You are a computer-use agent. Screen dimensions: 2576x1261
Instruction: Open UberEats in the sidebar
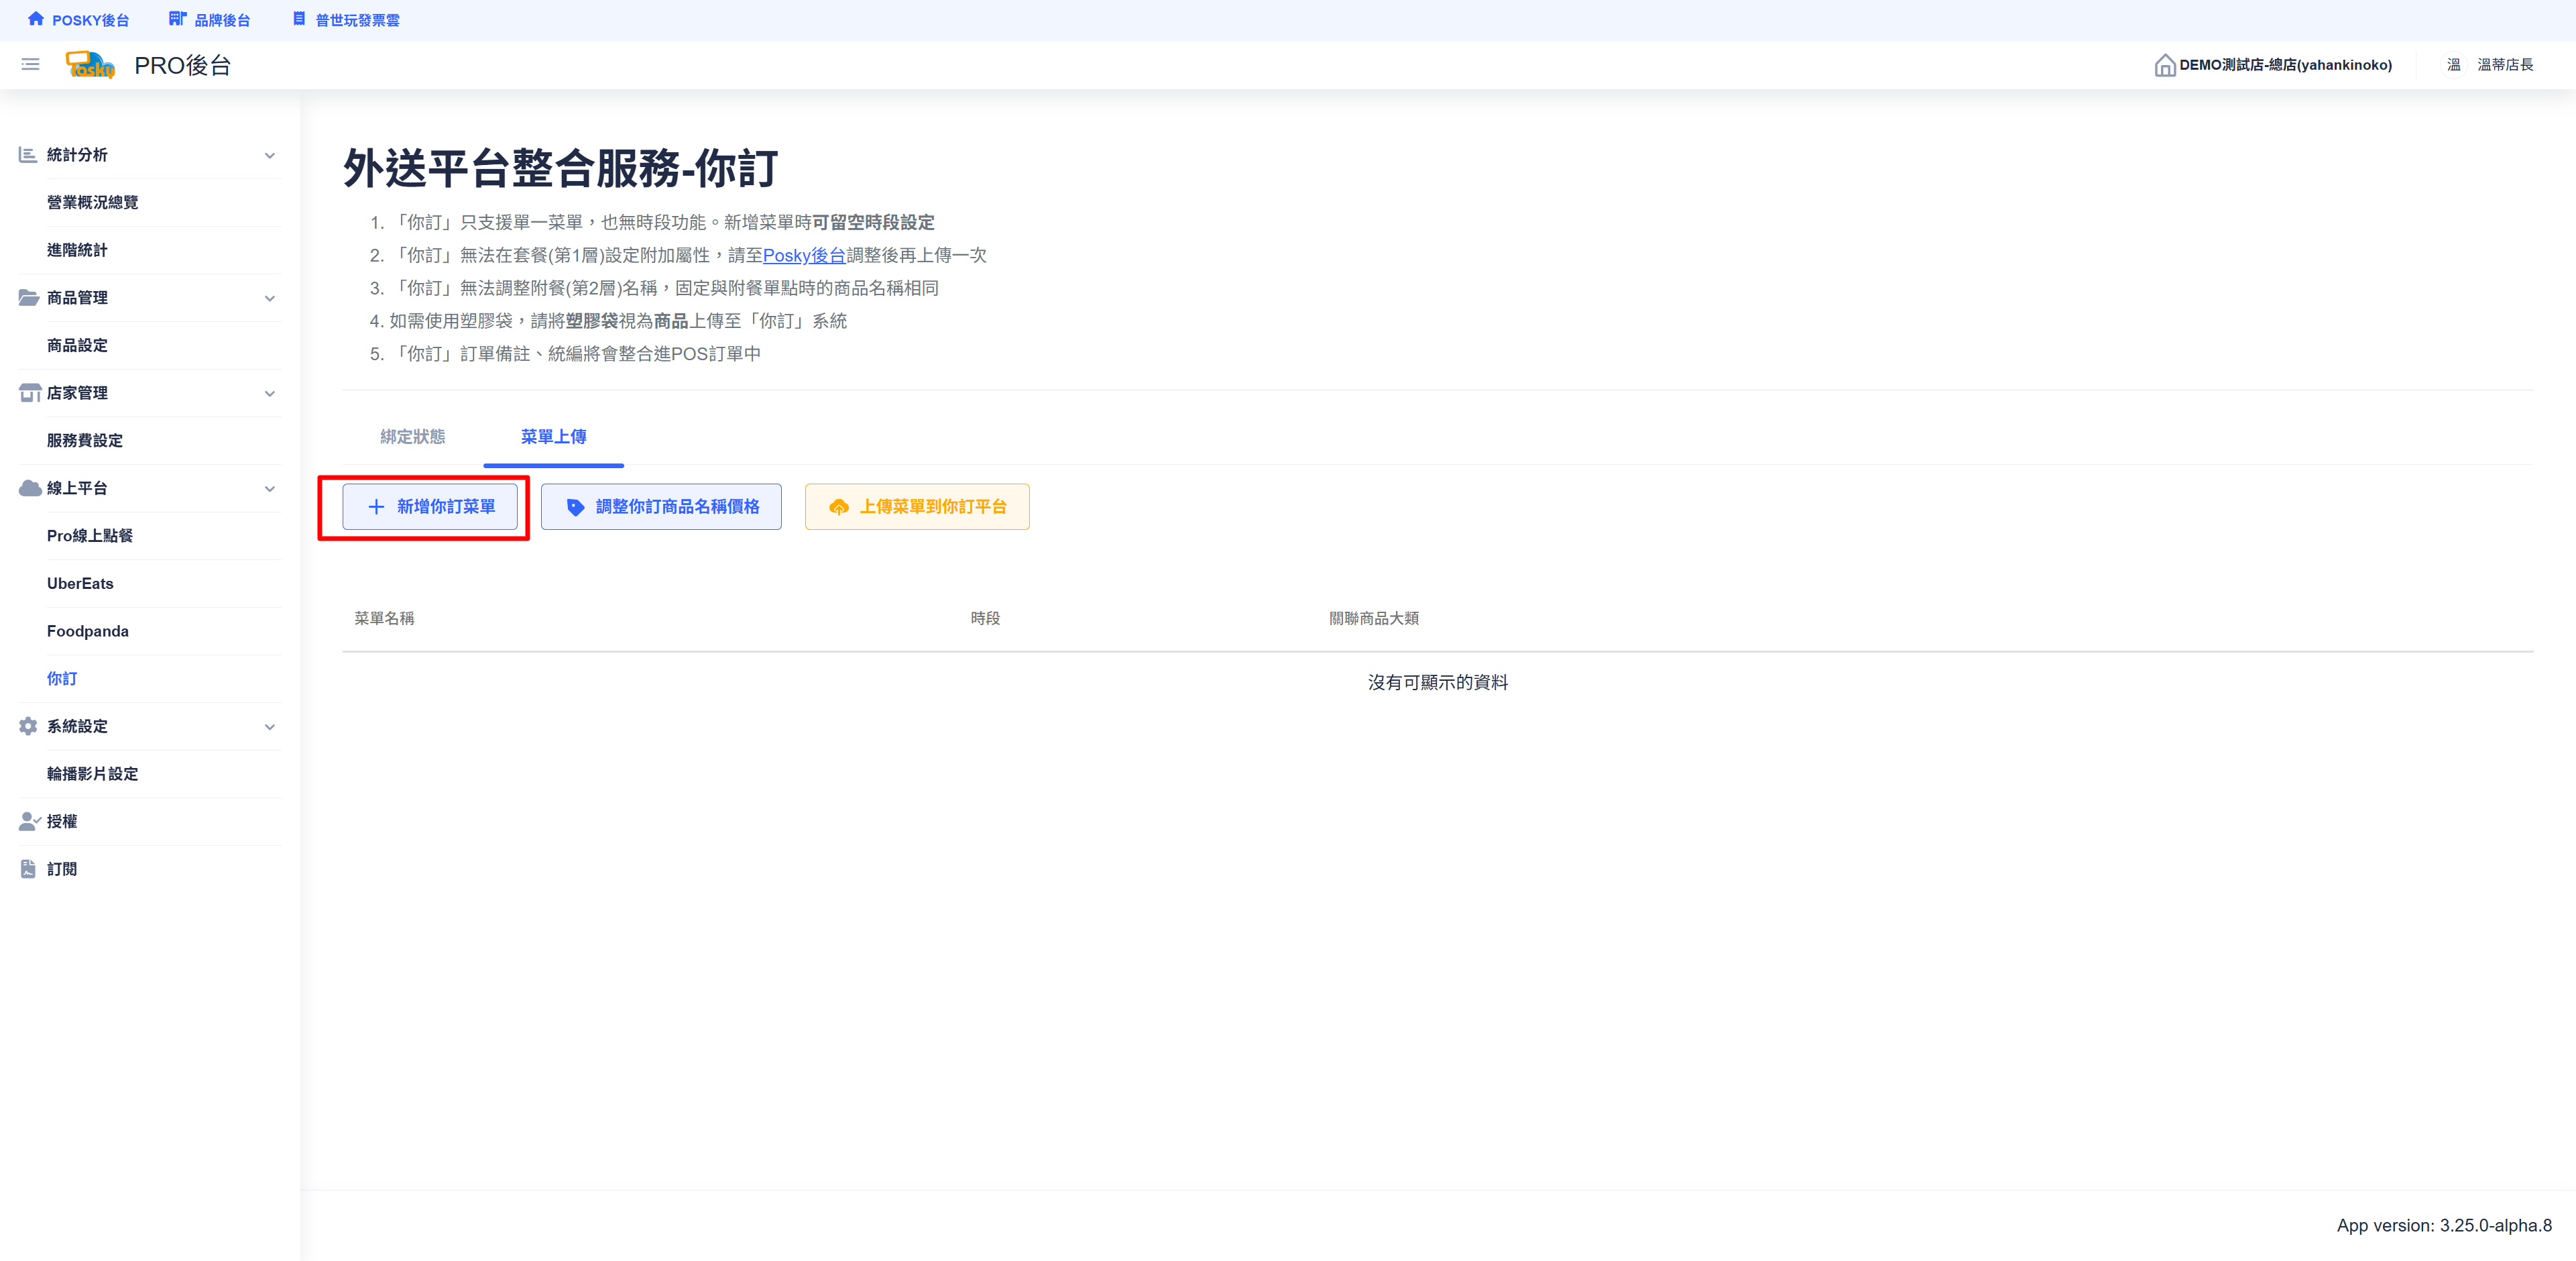pos(80,584)
